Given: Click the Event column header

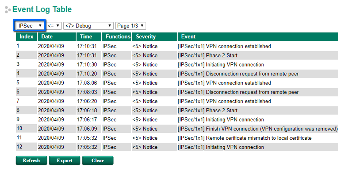Looking at the screenshot, I should 257,36.
